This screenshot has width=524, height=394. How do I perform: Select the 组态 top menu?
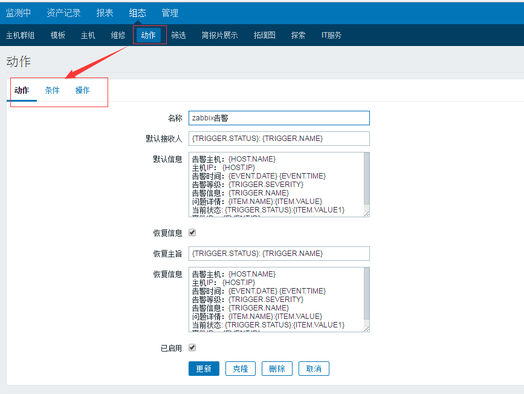[x=137, y=13]
